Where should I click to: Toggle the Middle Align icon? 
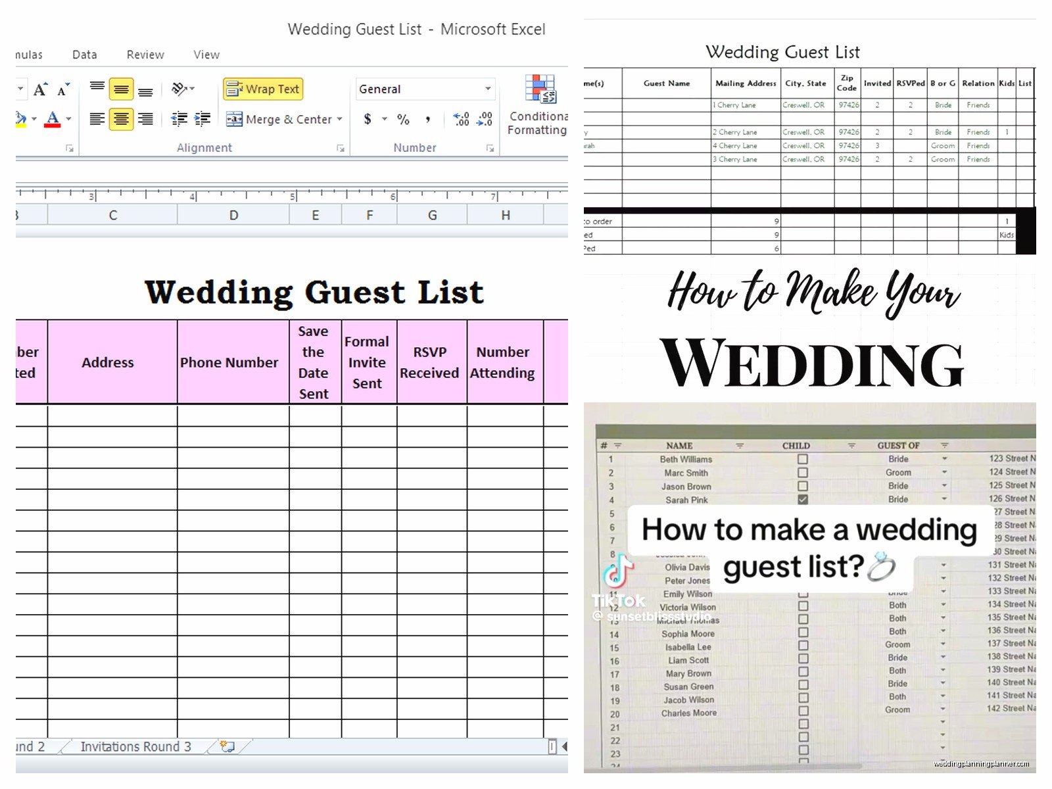click(121, 89)
